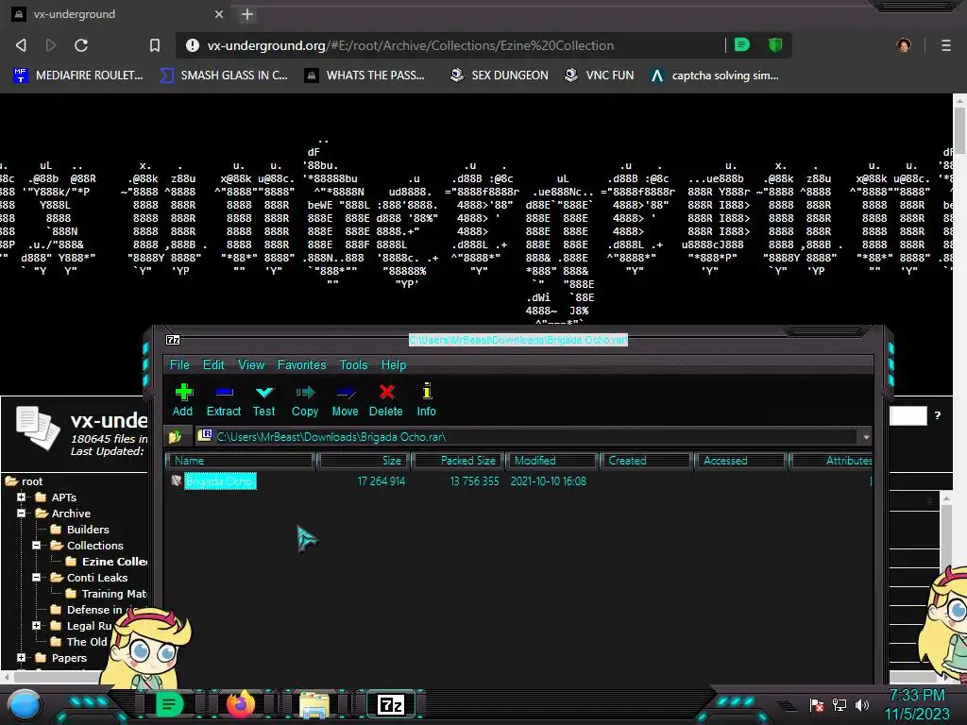Collapse the Archive tree node
The image size is (967, 725).
tap(21, 513)
